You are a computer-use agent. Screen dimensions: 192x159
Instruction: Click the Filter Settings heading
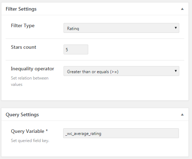click(21, 9)
